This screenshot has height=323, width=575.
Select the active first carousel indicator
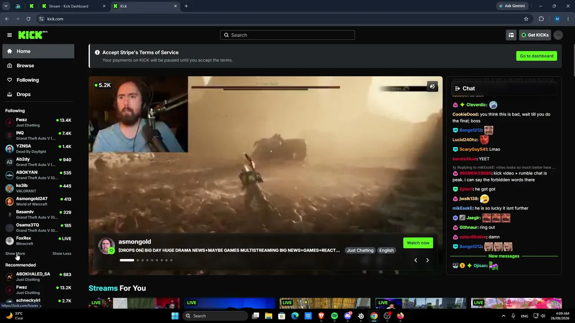coord(127,260)
